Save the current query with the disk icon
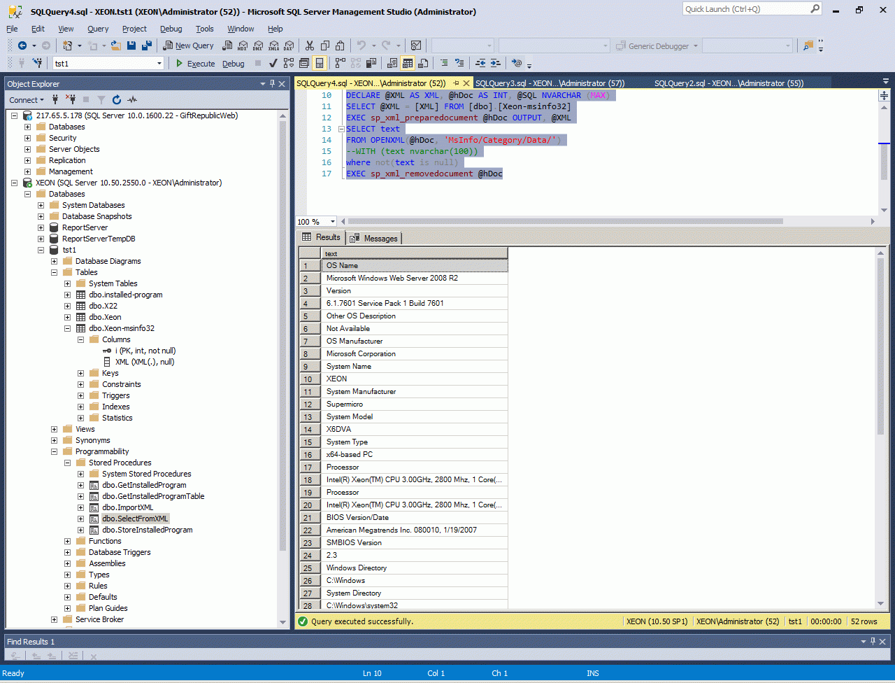Viewport: 895px width, 683px height. 132,45
